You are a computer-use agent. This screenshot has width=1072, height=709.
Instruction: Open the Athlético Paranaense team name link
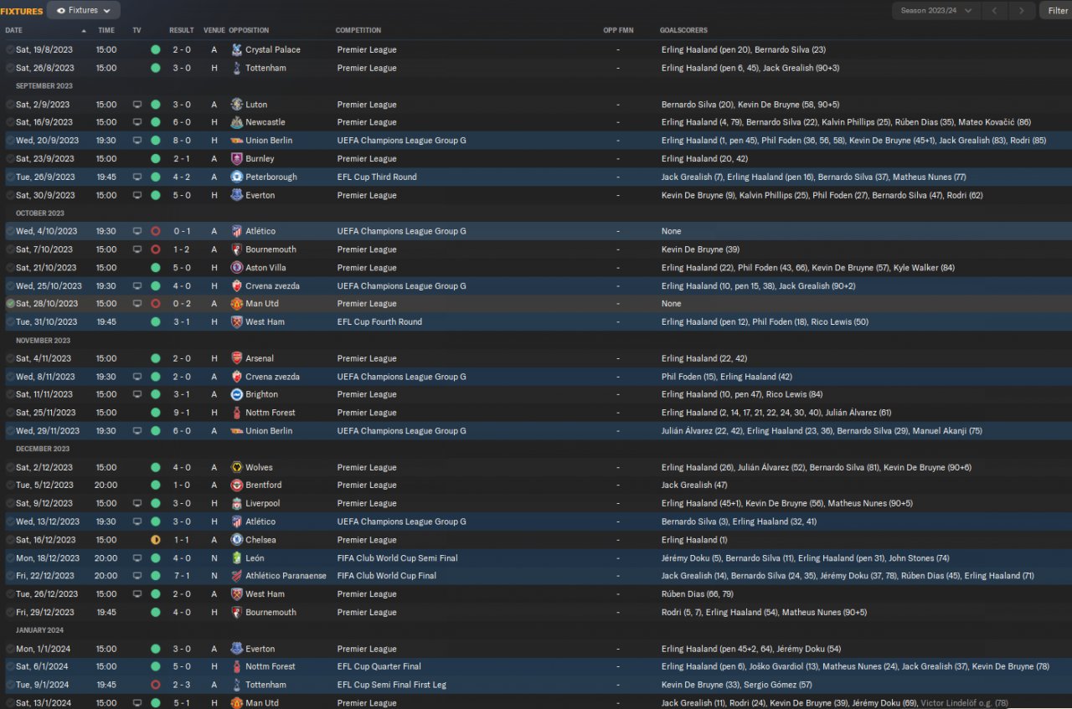[x=287, y=576]
